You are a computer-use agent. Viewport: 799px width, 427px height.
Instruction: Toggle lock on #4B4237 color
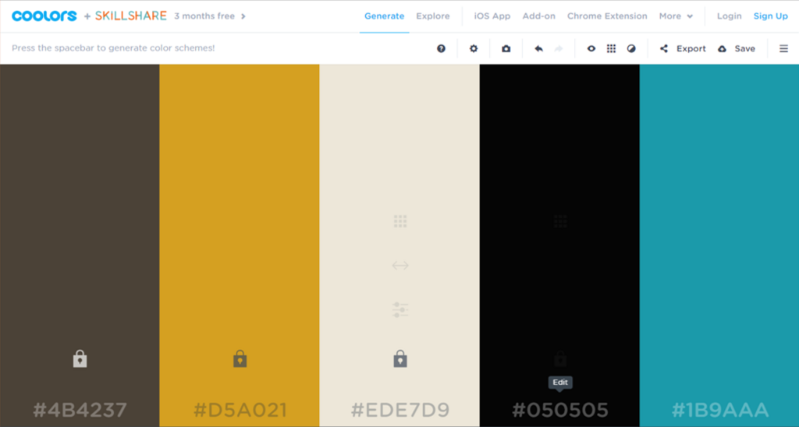click(80, 358)
